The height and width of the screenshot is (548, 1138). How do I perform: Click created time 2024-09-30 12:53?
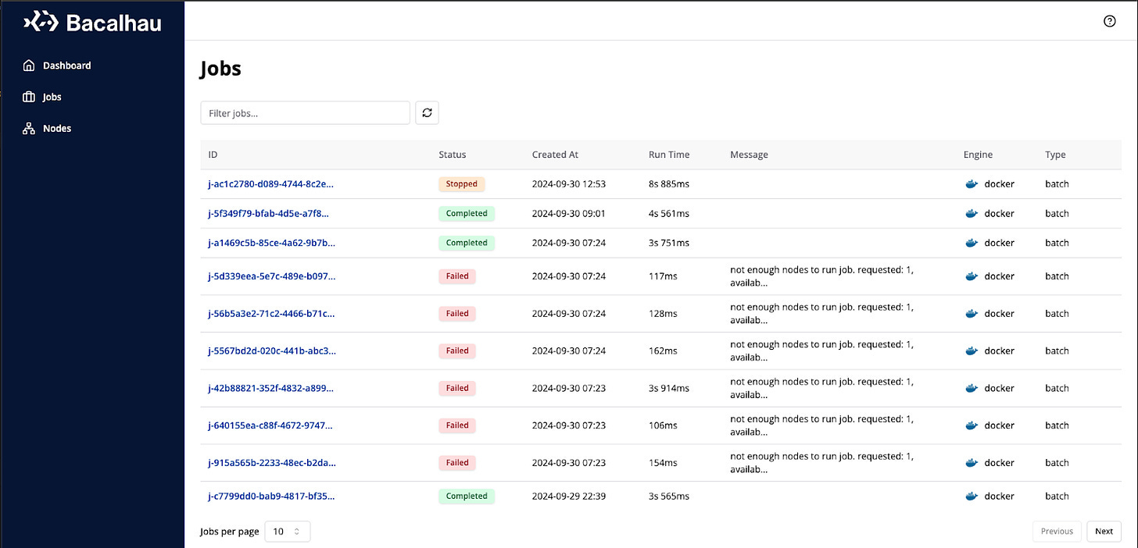pos(569,184)
